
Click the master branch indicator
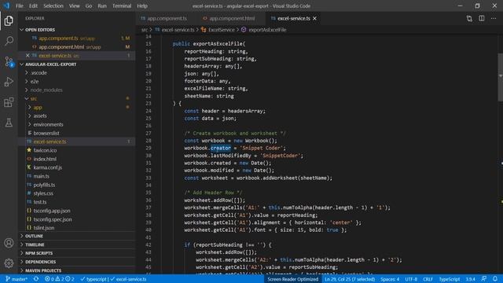17,279
